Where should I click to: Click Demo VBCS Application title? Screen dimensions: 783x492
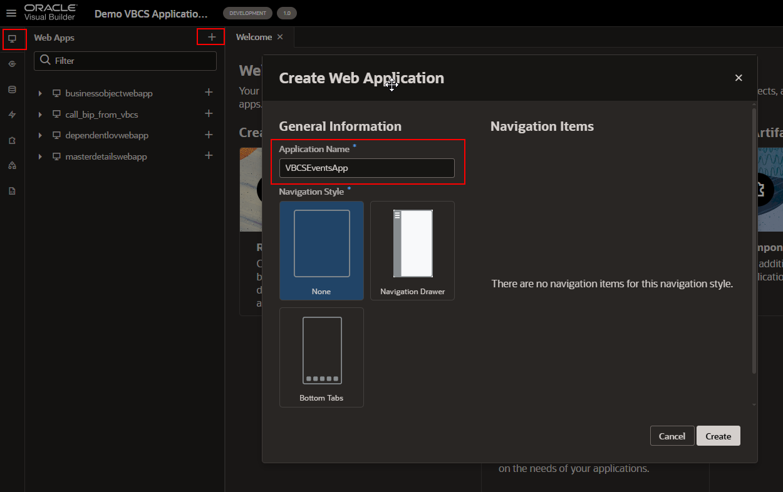tap(151, 14)
